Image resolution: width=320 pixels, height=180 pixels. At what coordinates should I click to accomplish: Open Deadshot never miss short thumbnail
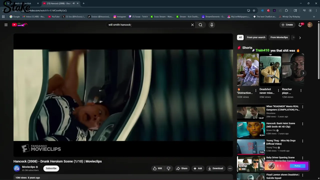click(x=270, y=70)
